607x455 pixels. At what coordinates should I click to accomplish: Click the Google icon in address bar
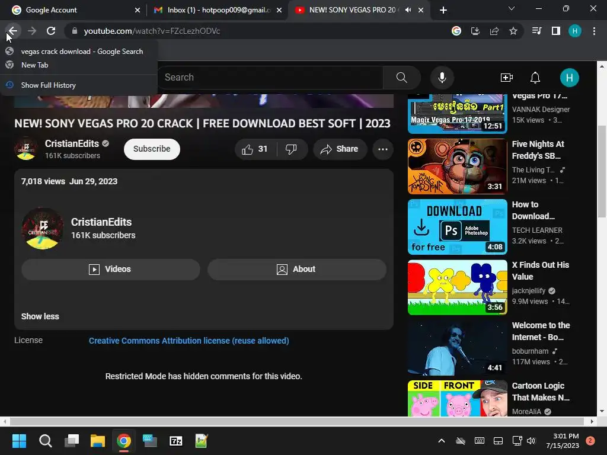pyautogui.click(x=456, y=31)
